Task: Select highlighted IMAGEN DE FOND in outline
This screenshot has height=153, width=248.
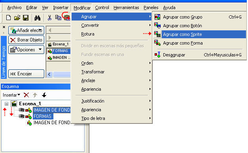Action: (x=52, y=110)
